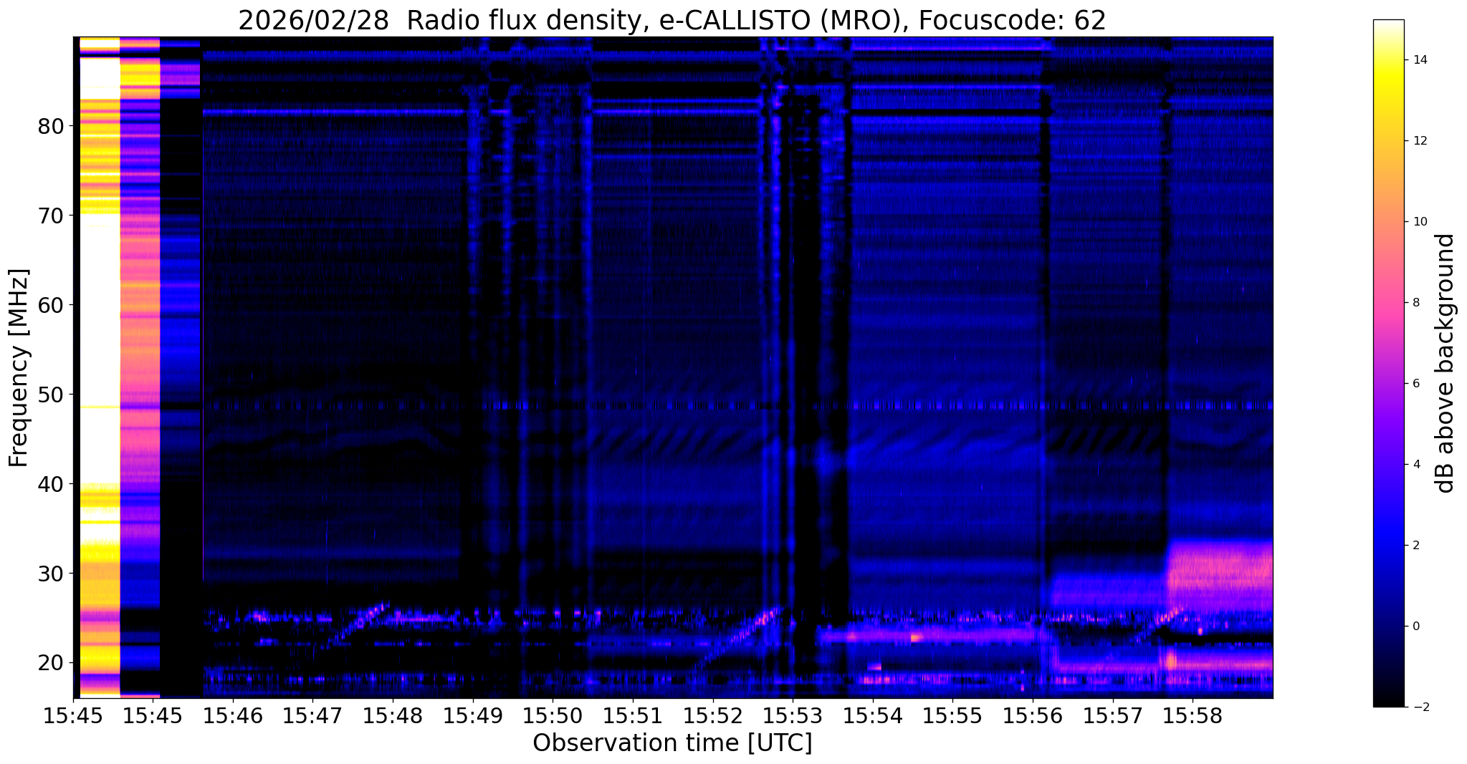The width and height of the screenshot is (1467, 764).
Task: Click the 80 MHz frequency tick label
Action: [x=51, y=126]
